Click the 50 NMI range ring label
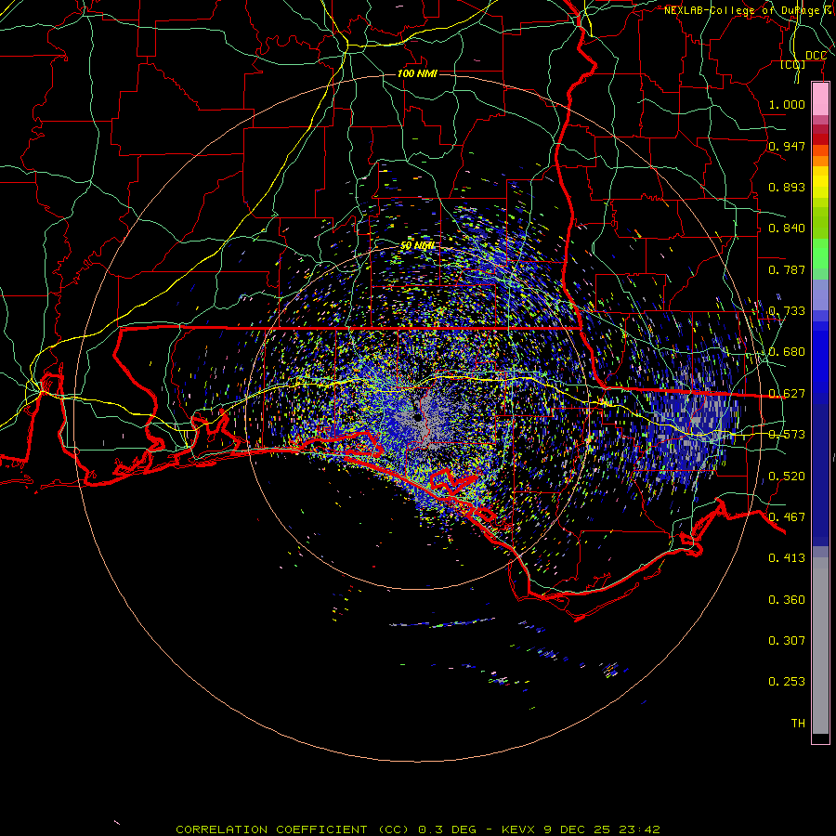 pos(417,245)
